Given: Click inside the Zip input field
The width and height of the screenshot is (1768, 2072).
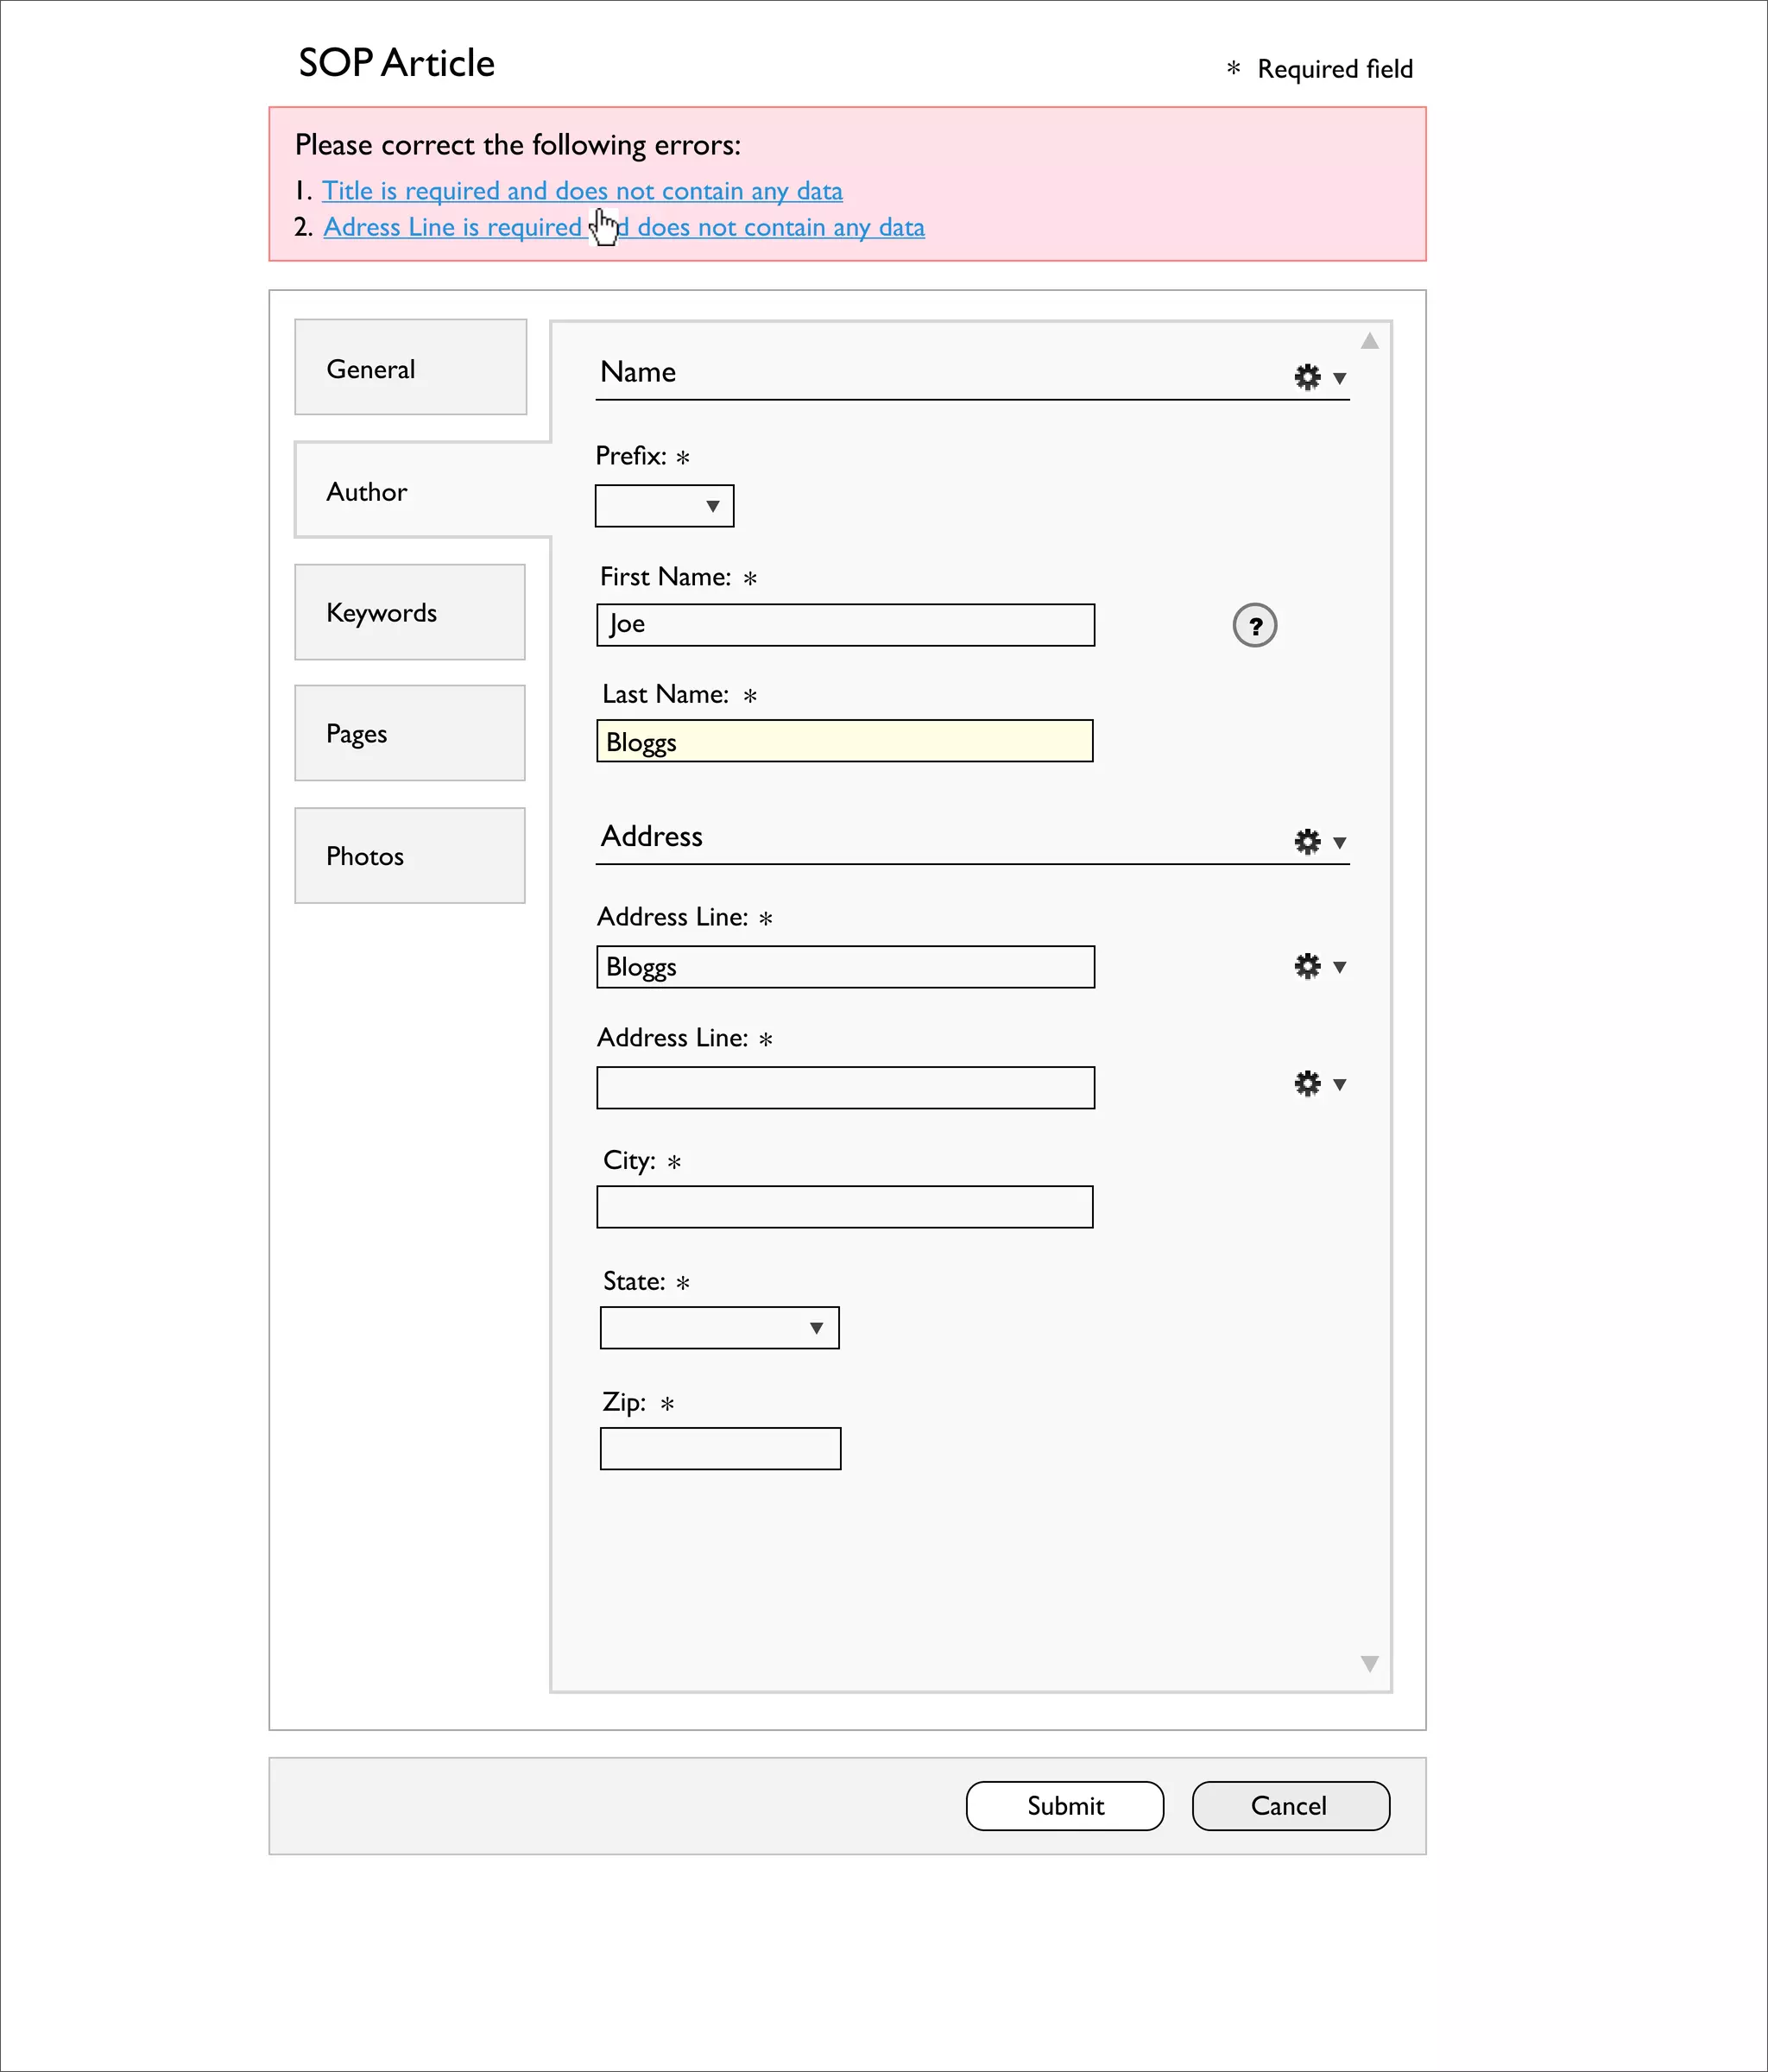Looking at the screenshot, I should click(x=720, y=1449).
